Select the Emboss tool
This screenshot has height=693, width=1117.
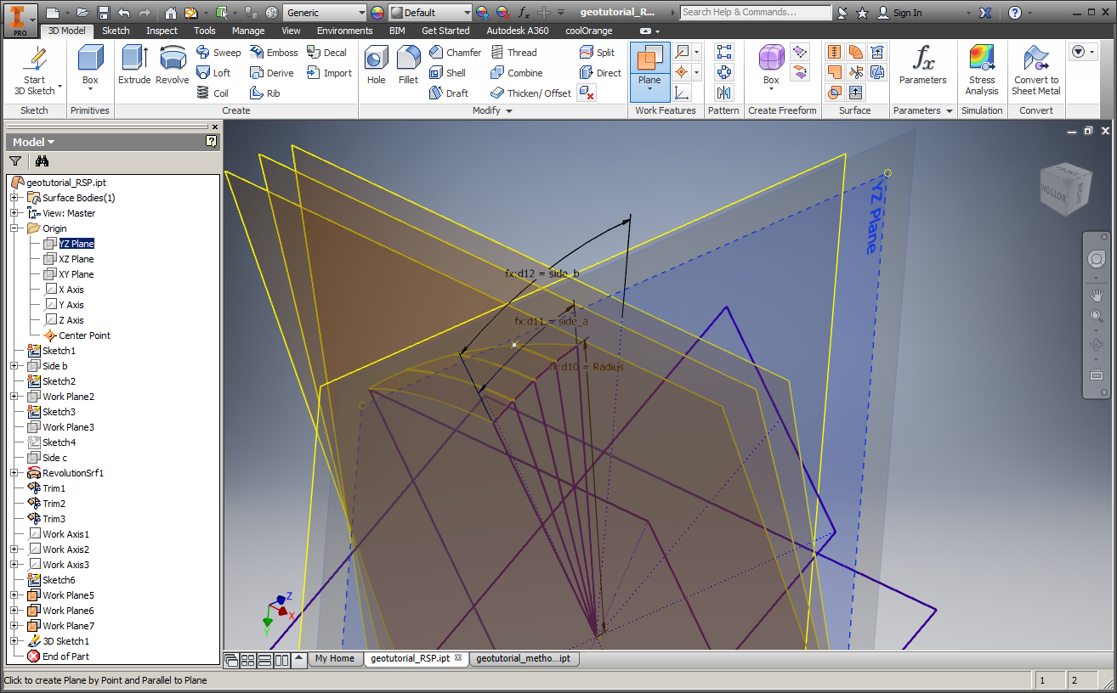pyautogui.click(x=274, y=53)
